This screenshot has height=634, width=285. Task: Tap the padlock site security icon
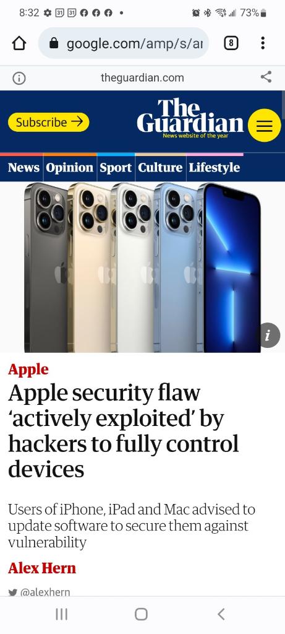click(x=54, y=43)
